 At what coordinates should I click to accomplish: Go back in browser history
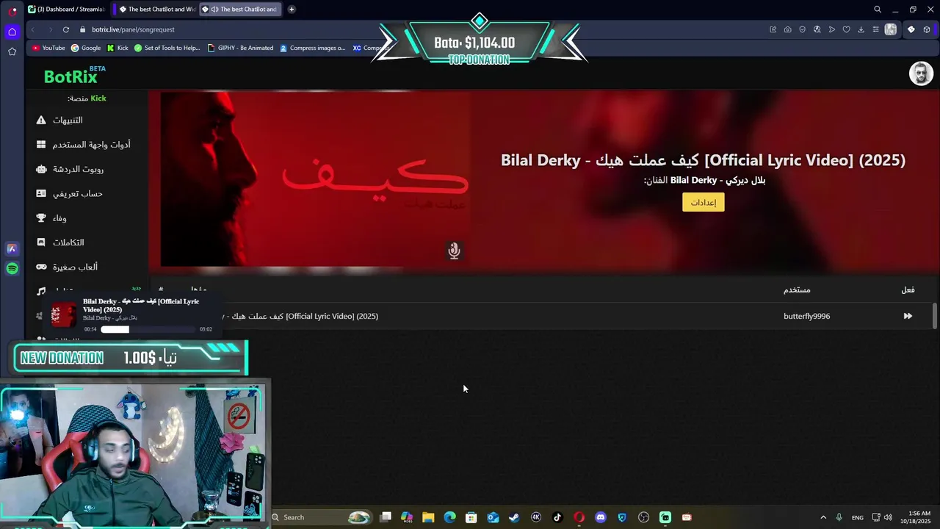33,29
